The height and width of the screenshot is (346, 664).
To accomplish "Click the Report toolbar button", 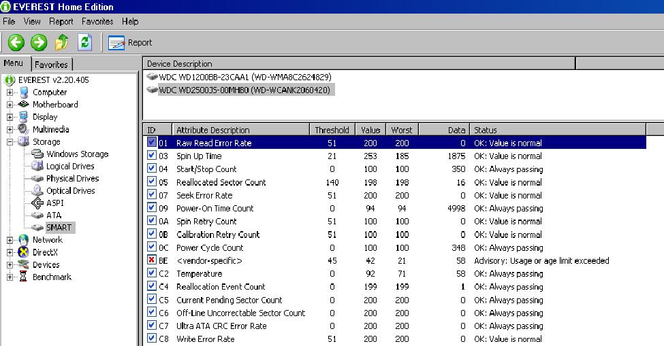I will pyautogui.click(x=130, y=43).
